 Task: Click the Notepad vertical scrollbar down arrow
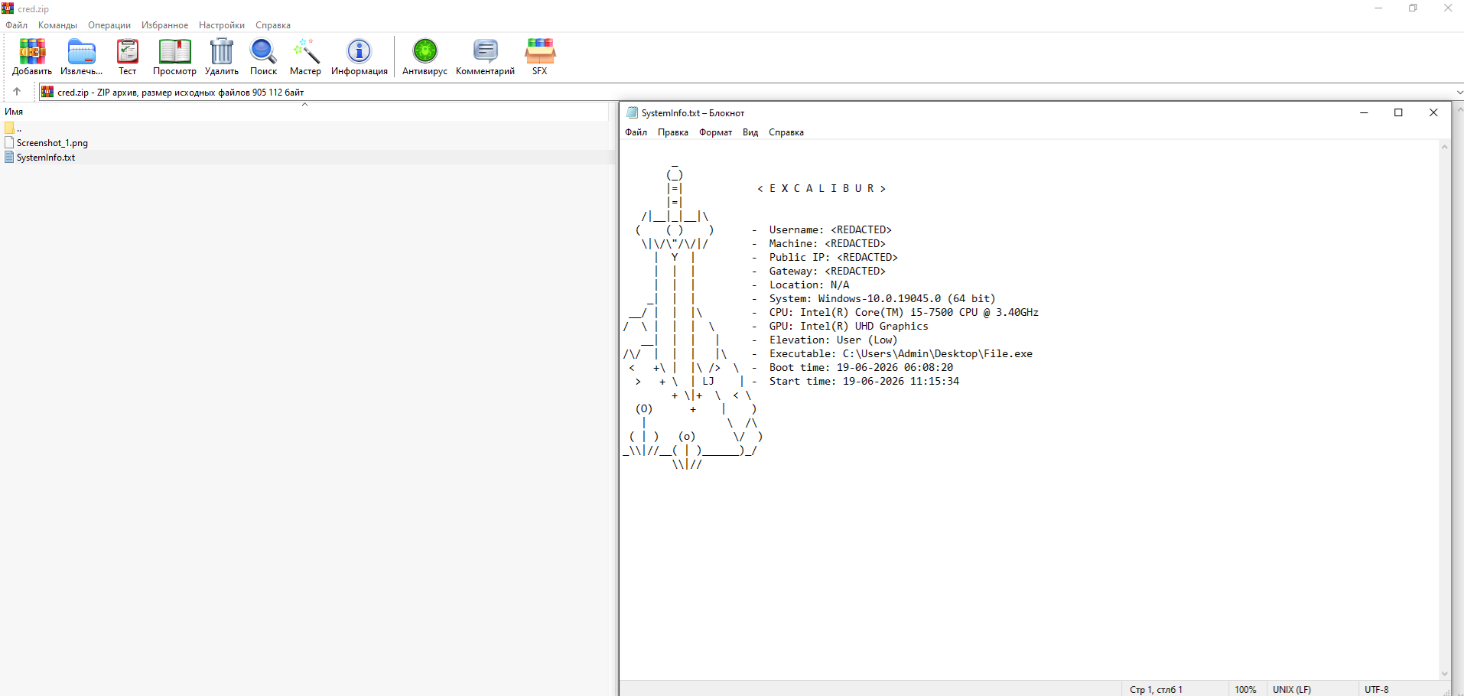1445,674
